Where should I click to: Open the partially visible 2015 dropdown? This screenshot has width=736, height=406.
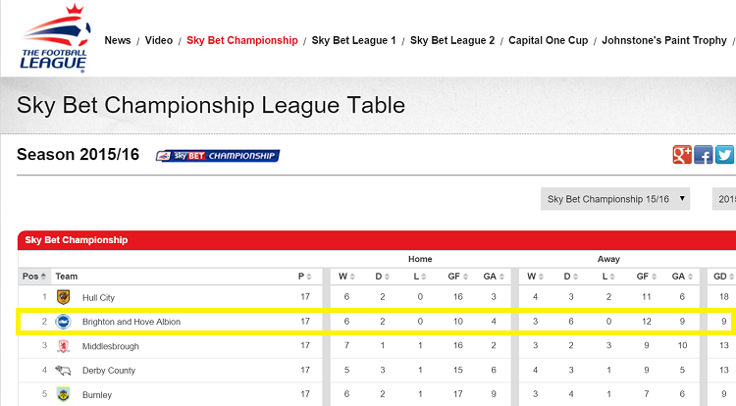coord(724,199)
